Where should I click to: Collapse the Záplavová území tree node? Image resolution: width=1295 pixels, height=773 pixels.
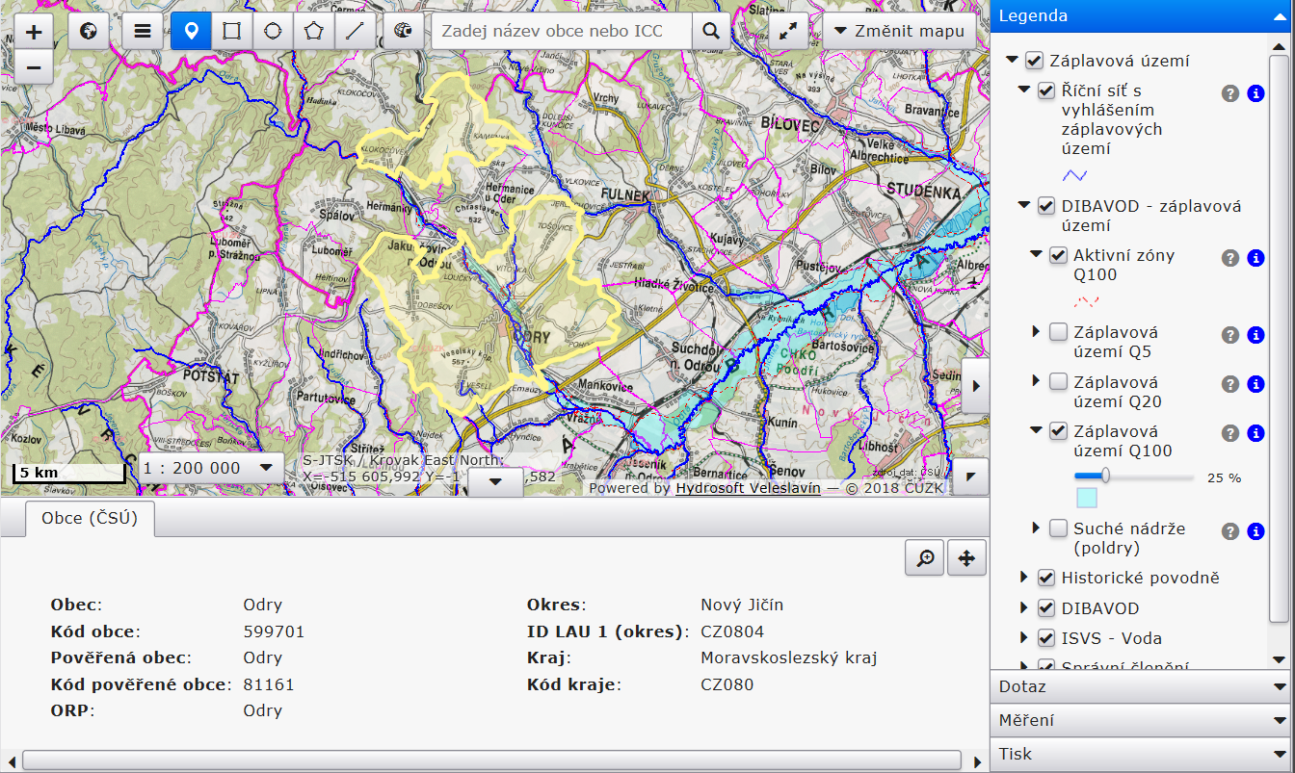click(1012, 61)
